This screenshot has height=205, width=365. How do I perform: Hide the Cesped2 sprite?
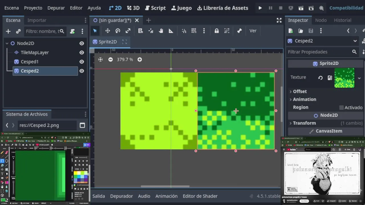point(82,71)
